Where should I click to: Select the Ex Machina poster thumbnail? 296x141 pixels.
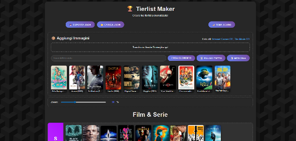(x=95, y=77)
